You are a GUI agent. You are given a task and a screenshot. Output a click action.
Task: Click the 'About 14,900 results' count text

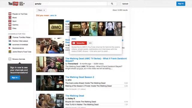120,10
